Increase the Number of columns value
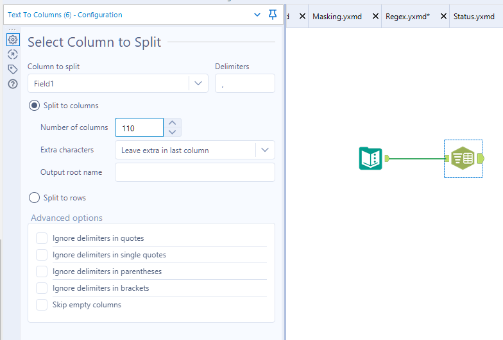The image size is (503, 340). (x=172, y=123)
